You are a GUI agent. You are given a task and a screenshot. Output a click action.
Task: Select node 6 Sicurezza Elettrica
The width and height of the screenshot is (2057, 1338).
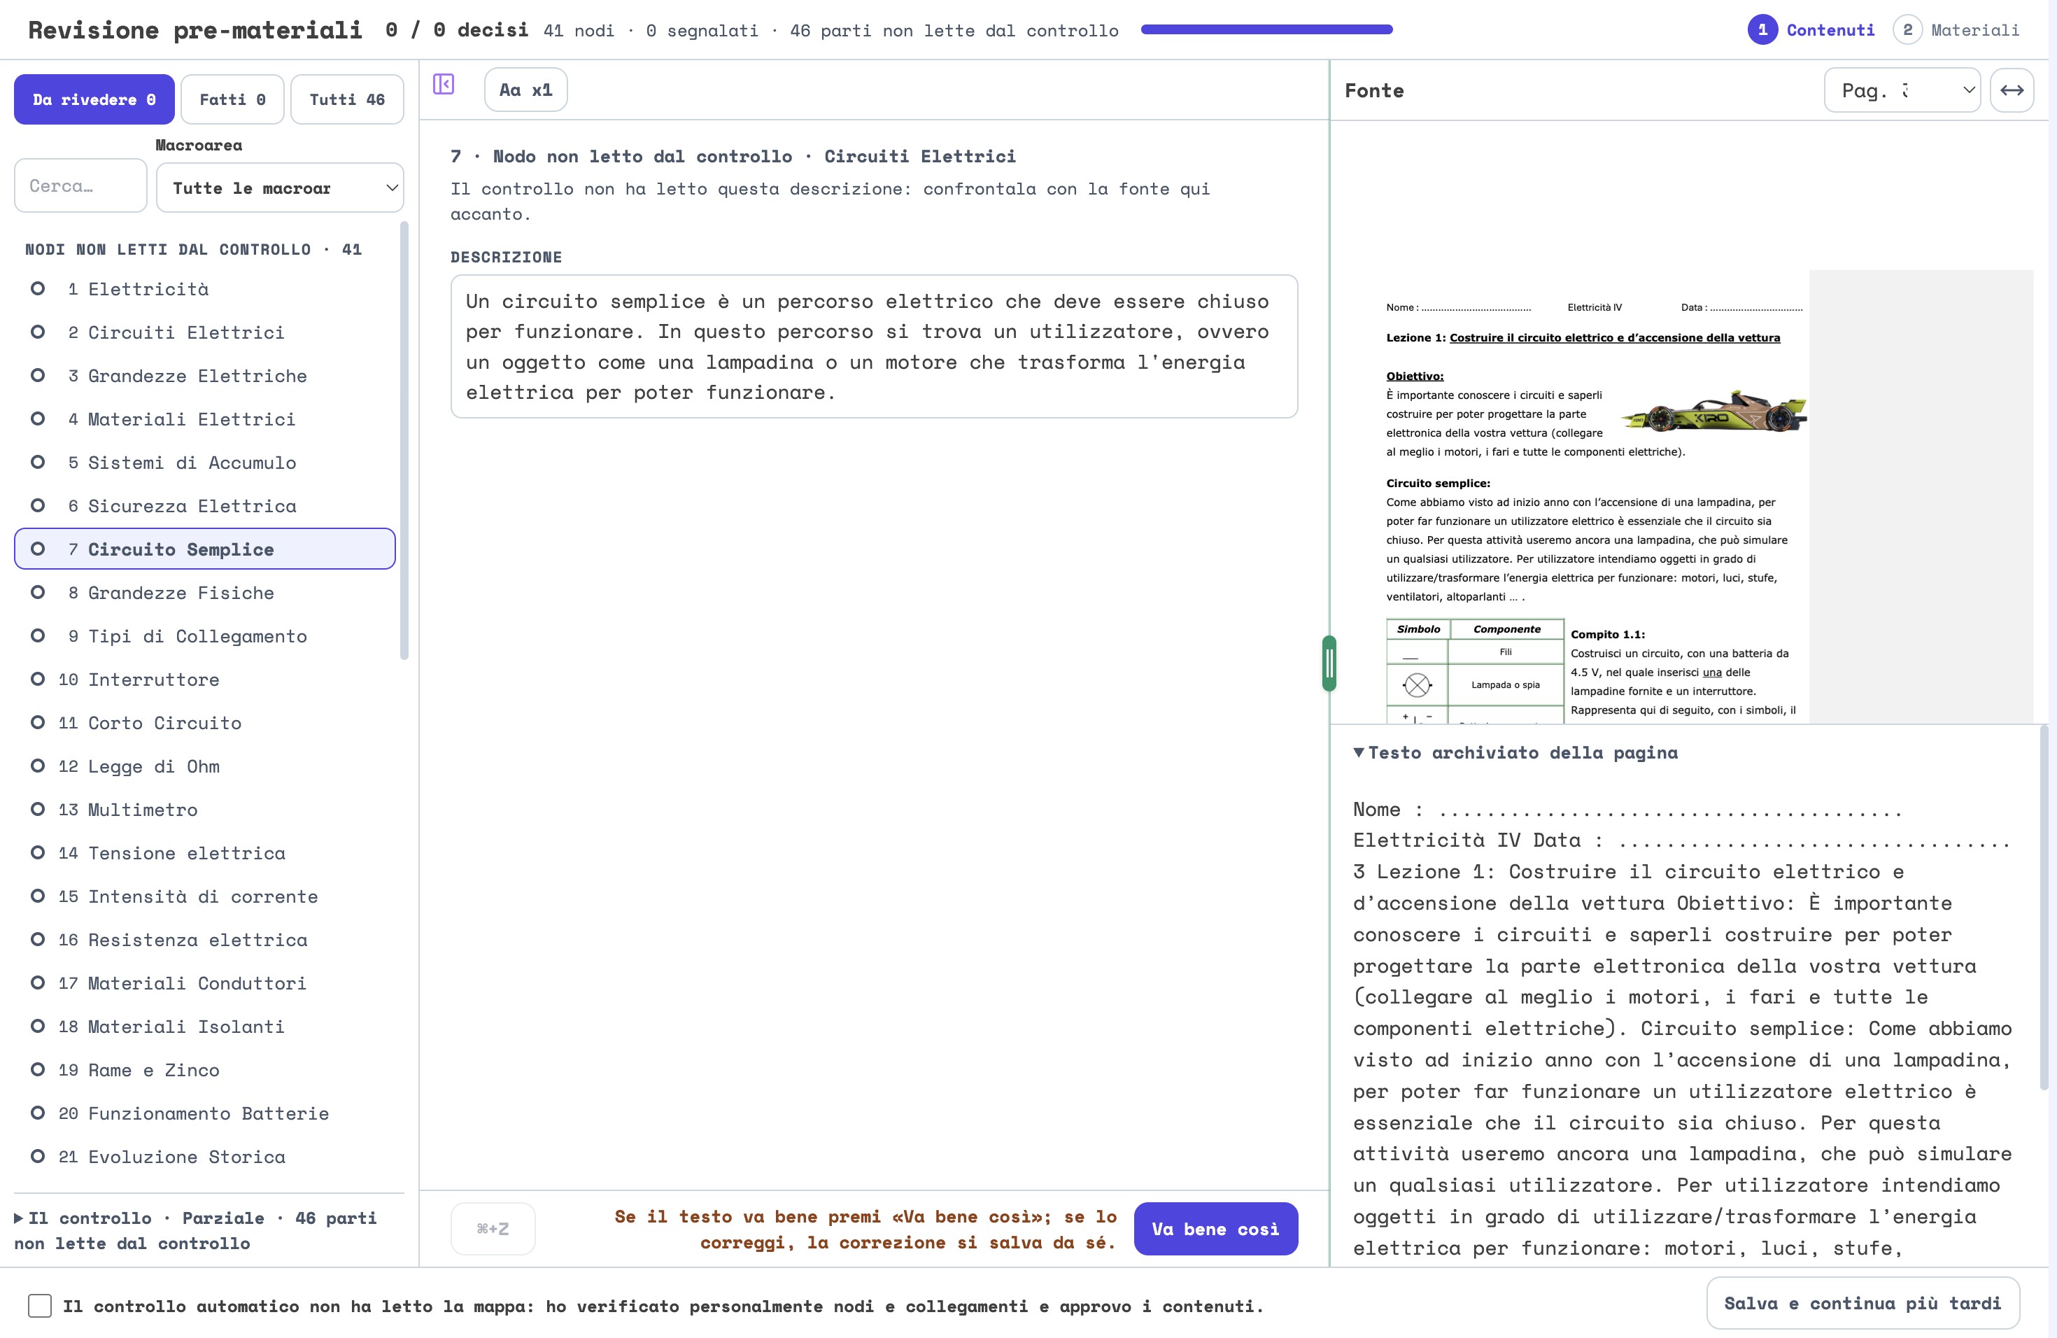click(x=205, y=506)
